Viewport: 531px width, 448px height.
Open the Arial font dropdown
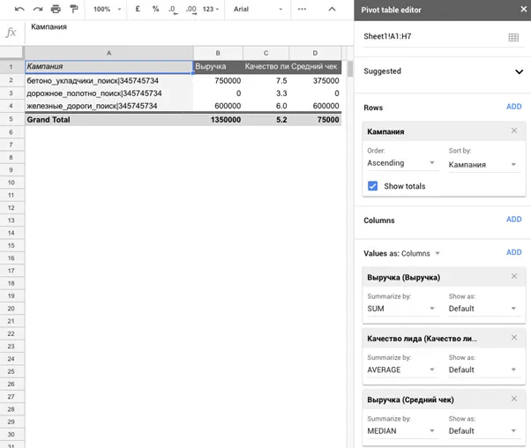[x=258, y=9]
